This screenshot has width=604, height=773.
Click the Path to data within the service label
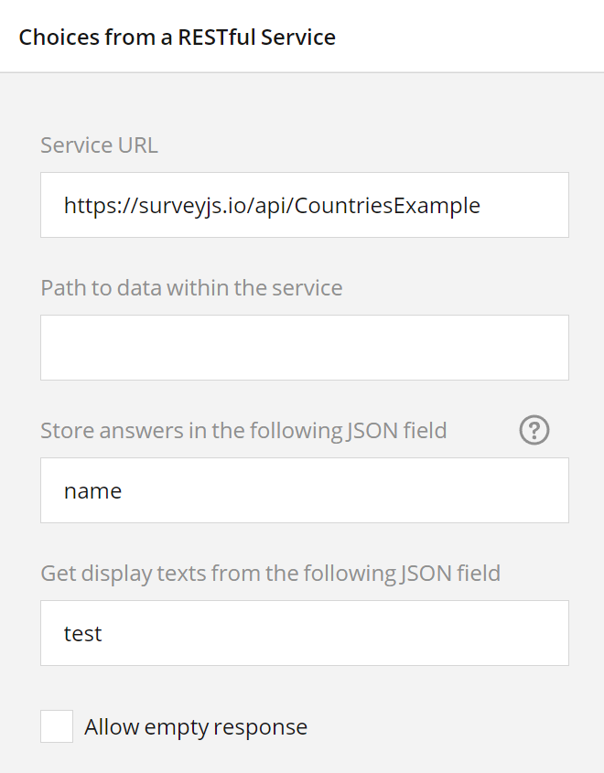pyautogui.click(x=191, y=287)
